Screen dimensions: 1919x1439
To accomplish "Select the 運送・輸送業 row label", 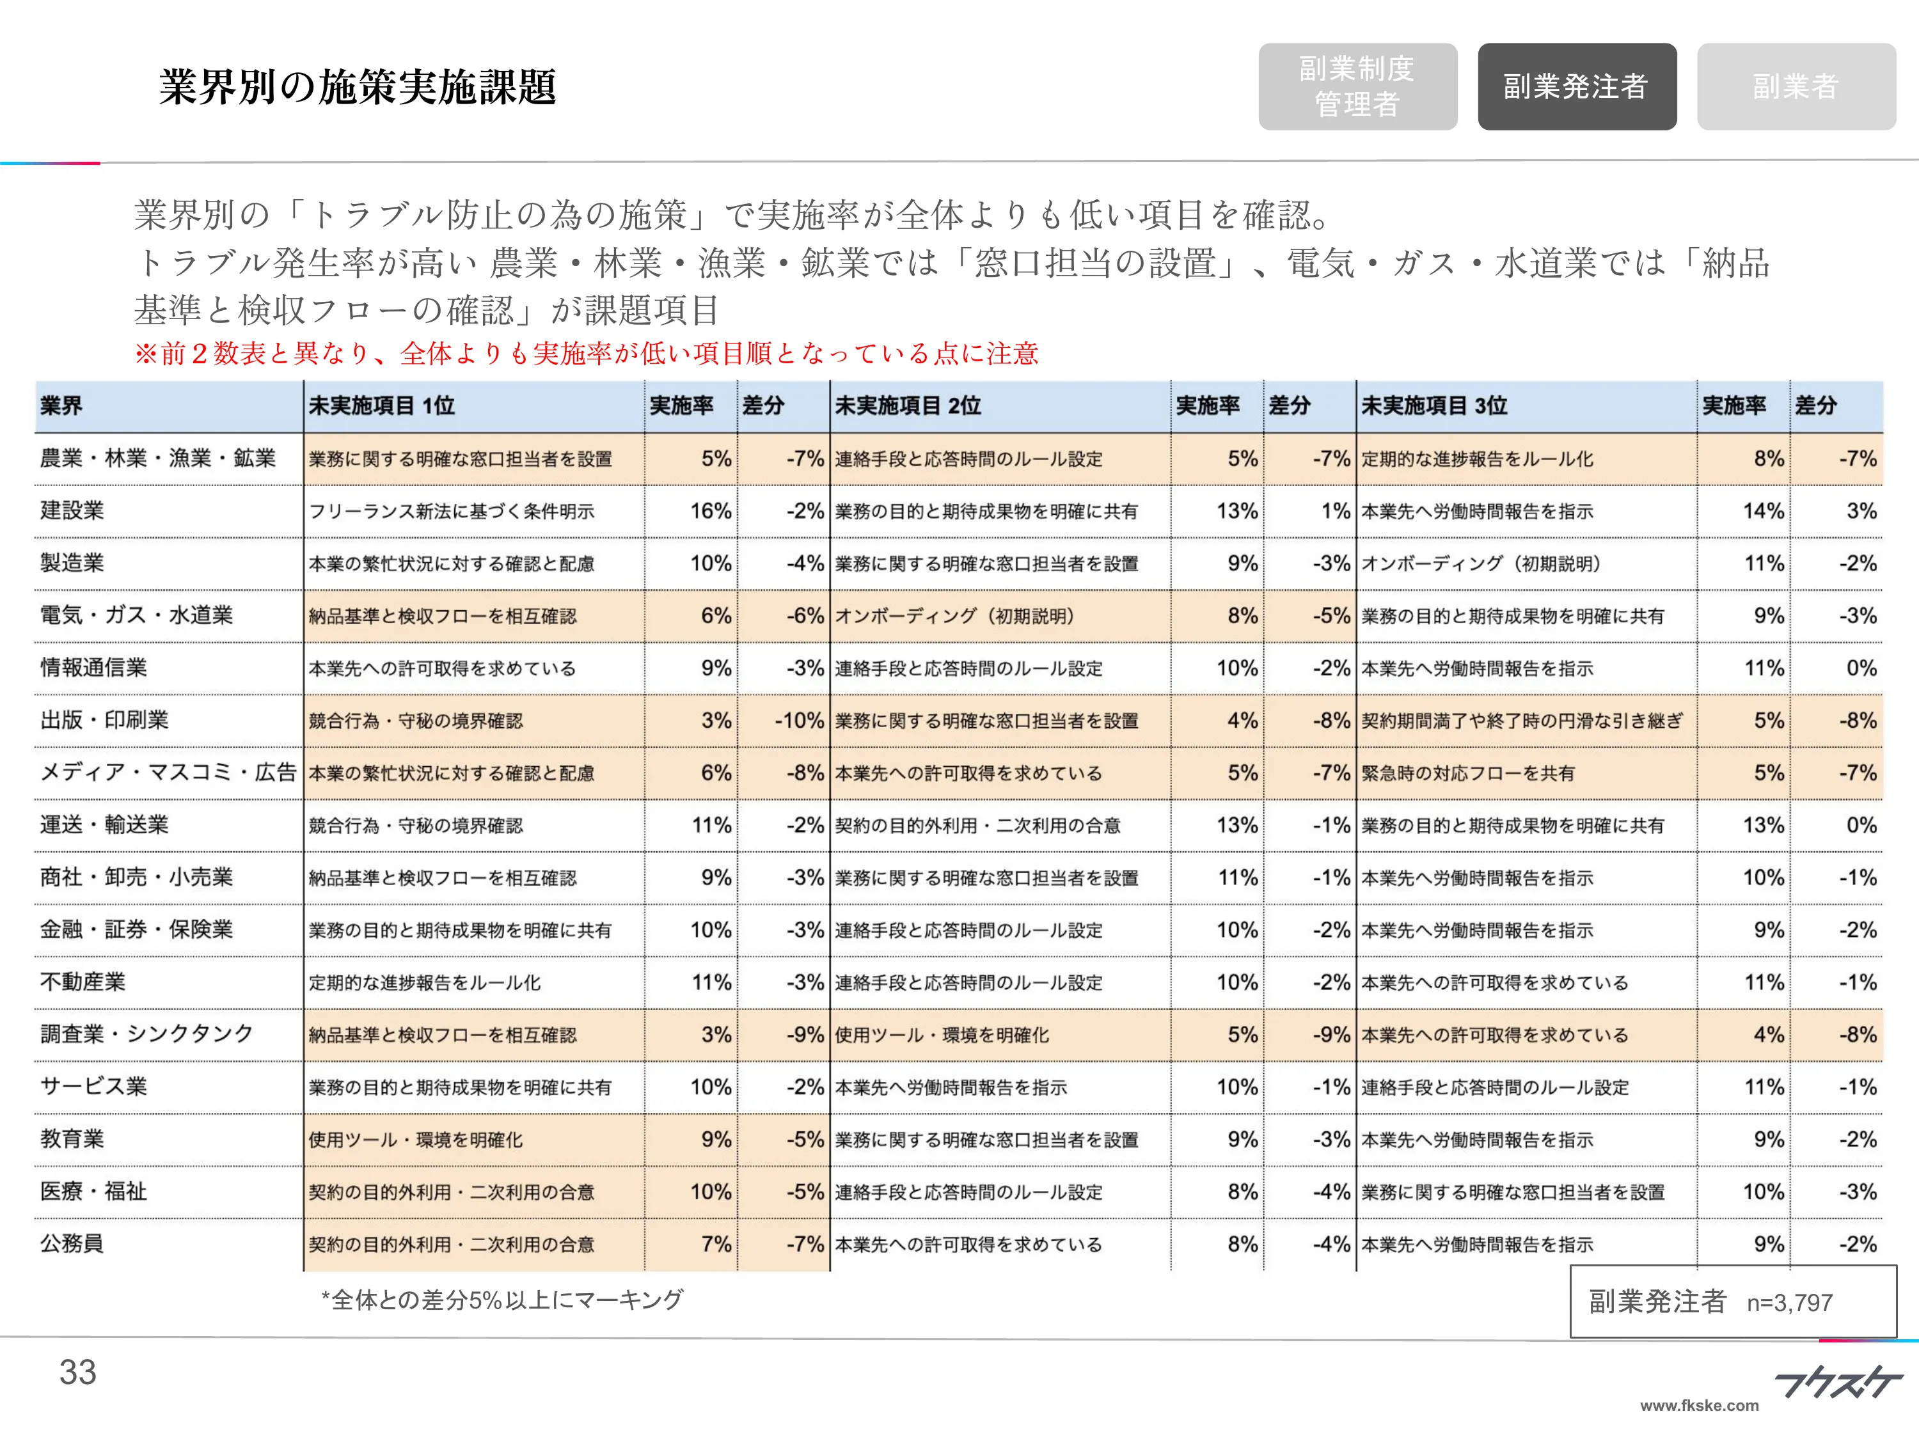I will 104,825.
